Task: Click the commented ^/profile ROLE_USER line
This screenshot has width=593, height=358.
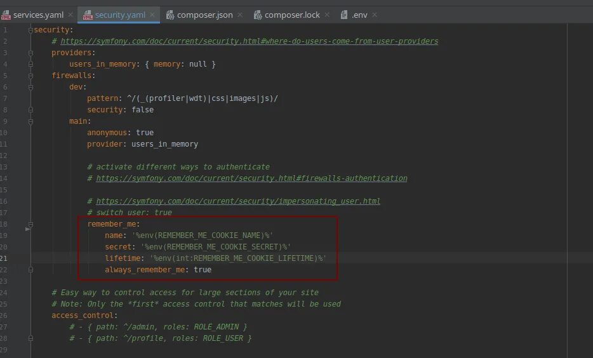Action: tap(161, 338)
